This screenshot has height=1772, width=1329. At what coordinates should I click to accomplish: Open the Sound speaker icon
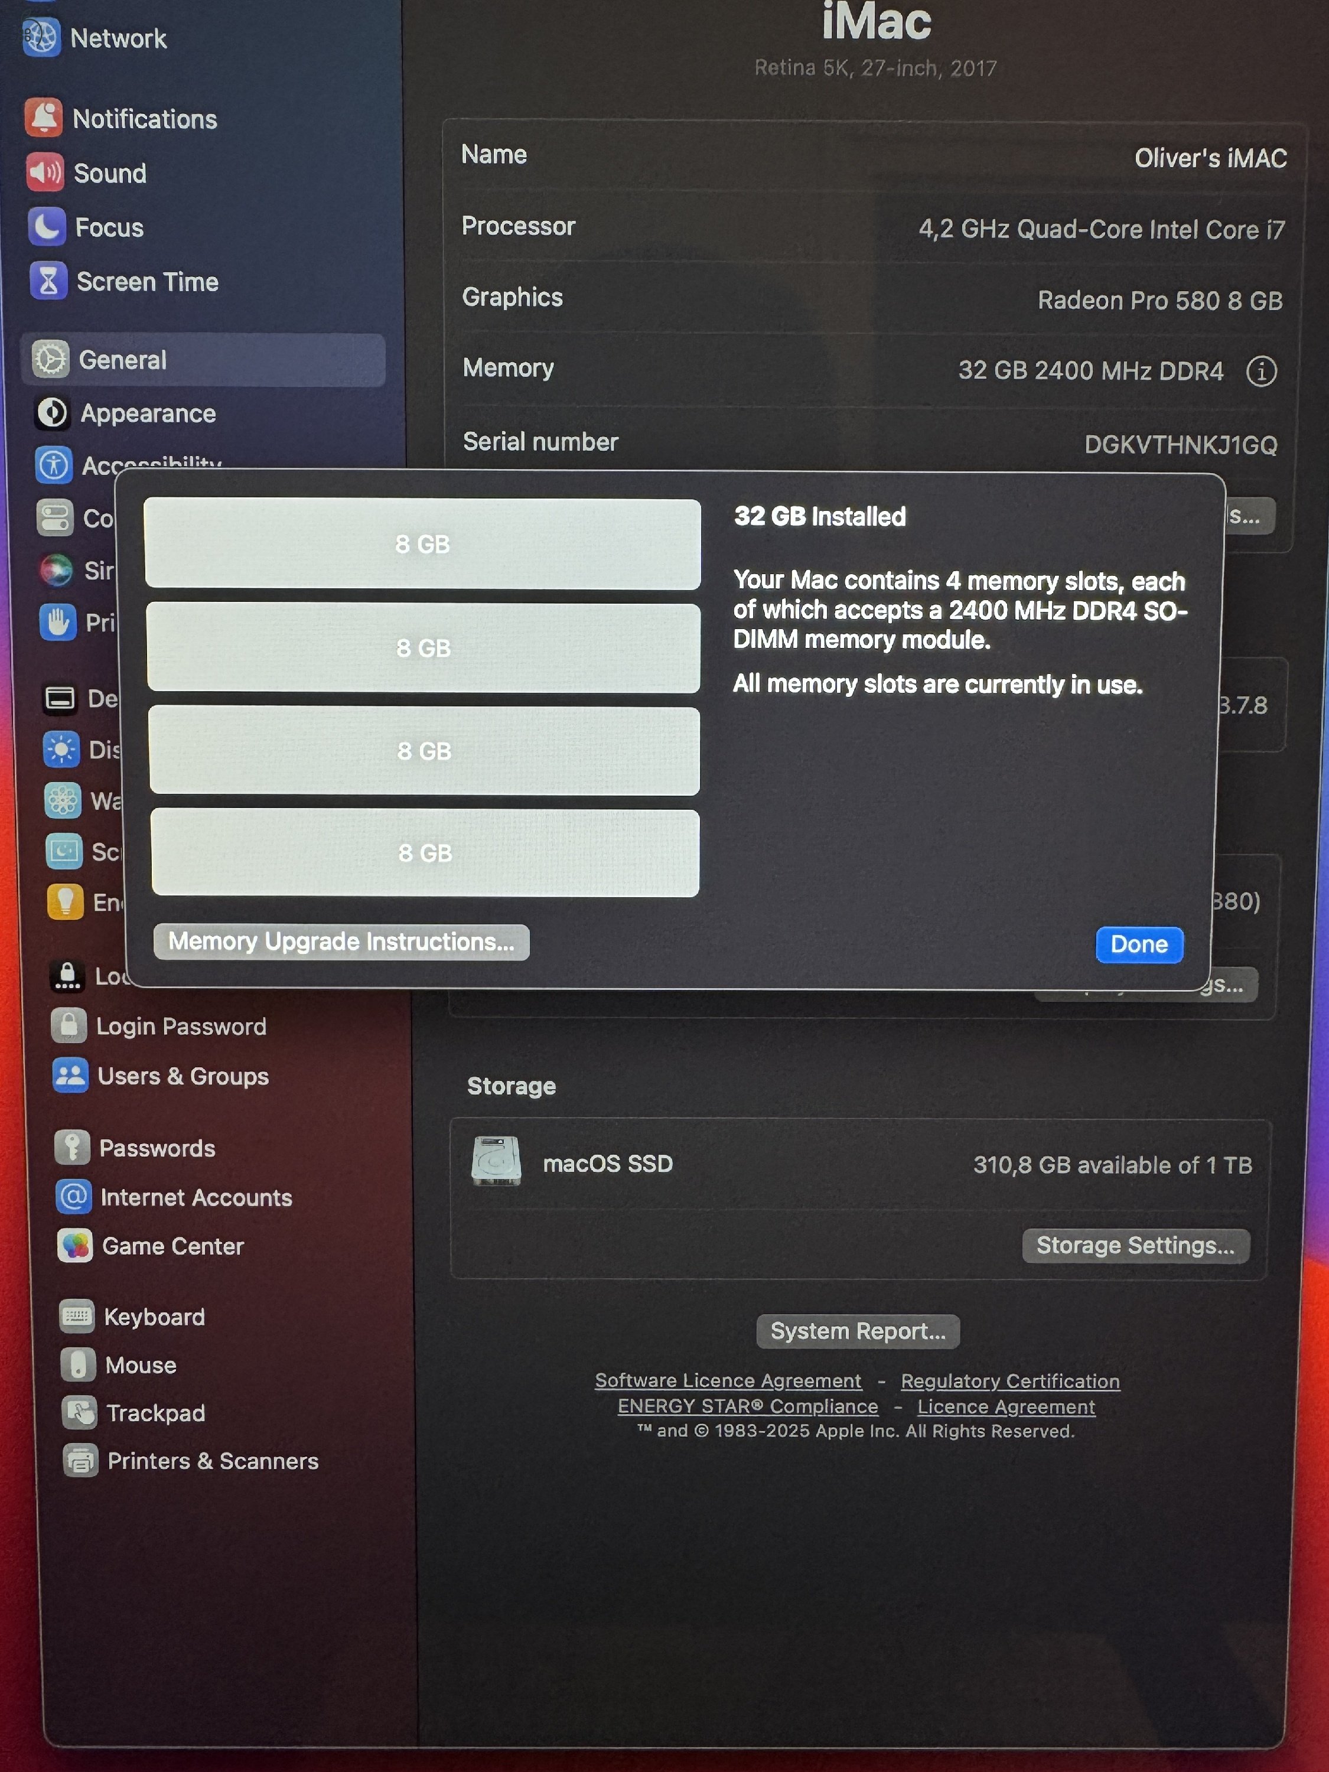click(x=45, y=172)
